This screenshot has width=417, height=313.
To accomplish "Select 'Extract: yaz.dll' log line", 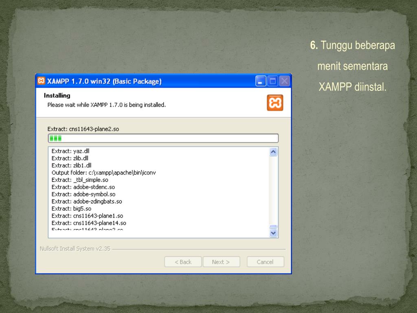I will [x=70, y=151].
